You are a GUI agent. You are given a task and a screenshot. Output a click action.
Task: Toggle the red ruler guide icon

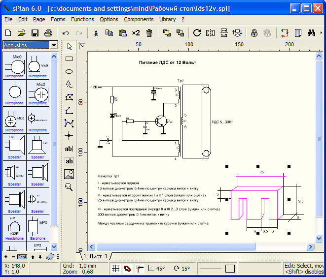tap(140, 268)
